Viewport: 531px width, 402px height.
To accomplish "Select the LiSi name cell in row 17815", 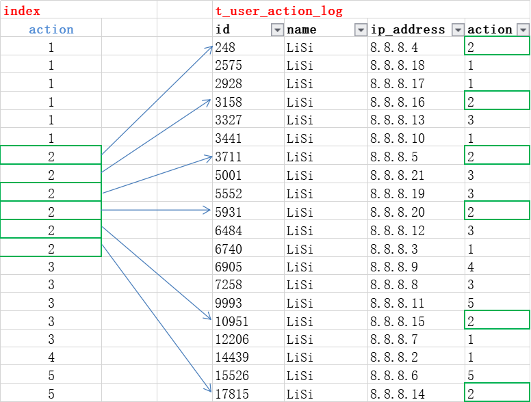I will [x=326, y=393].
